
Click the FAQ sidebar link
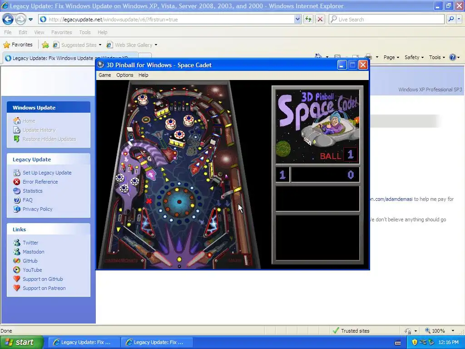tap(28, 200)
